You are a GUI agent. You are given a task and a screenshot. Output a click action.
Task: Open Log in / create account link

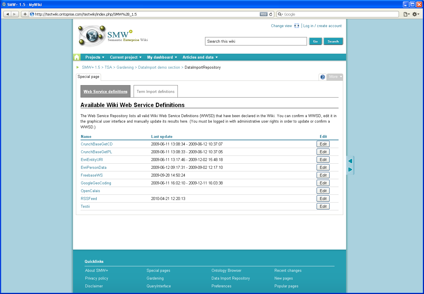(x=322, y=26)
